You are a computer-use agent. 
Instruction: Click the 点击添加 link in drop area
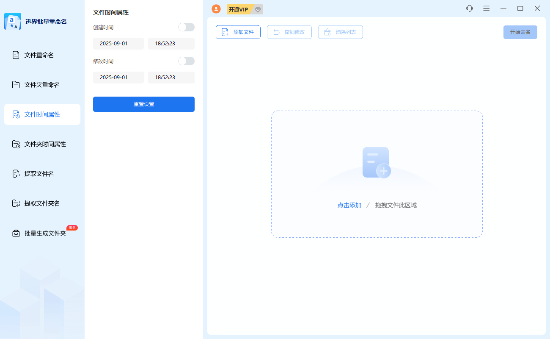[x=349, y=205]
